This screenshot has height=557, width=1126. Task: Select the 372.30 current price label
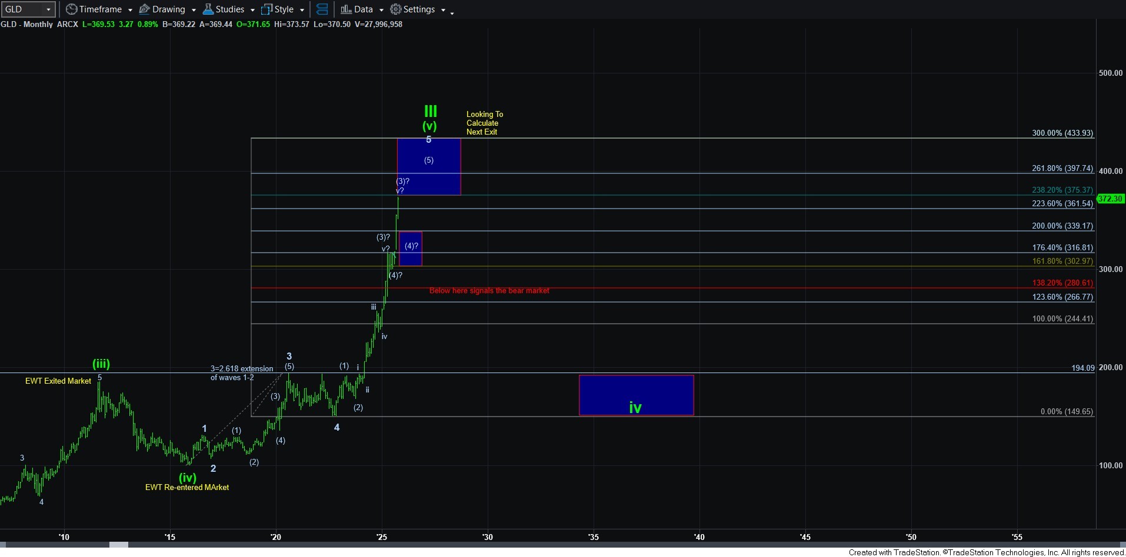pyautogui.click(x=1110, y=199)
